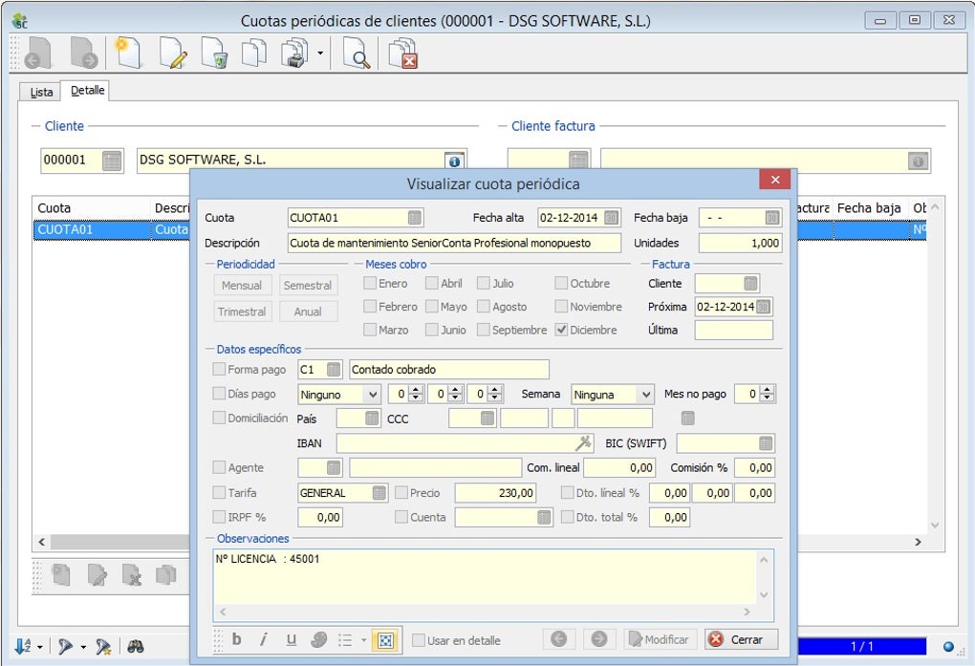
Task: Click the duplicate record icon in toolbar
Action: [x=253, y=54]
